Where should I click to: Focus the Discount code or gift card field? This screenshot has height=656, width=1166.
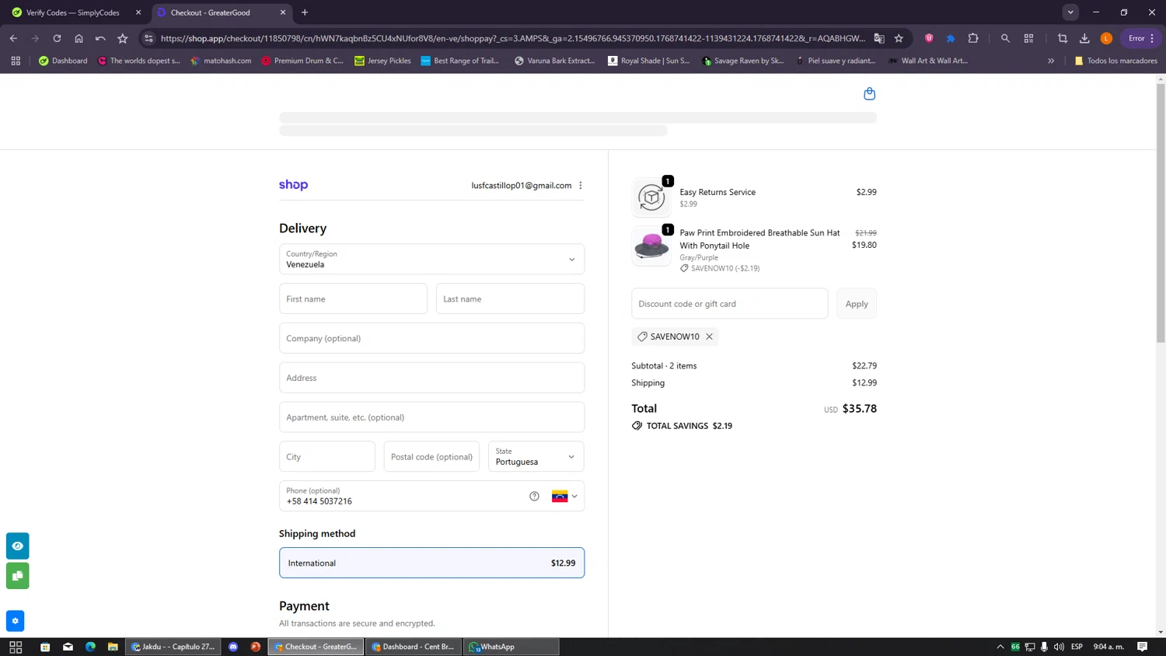pos(729,304)
